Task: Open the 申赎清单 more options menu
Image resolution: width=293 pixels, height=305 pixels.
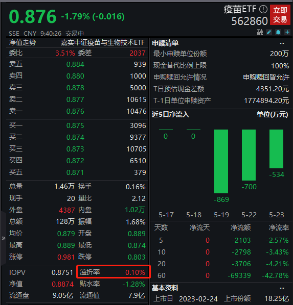Action: point(282,43)
